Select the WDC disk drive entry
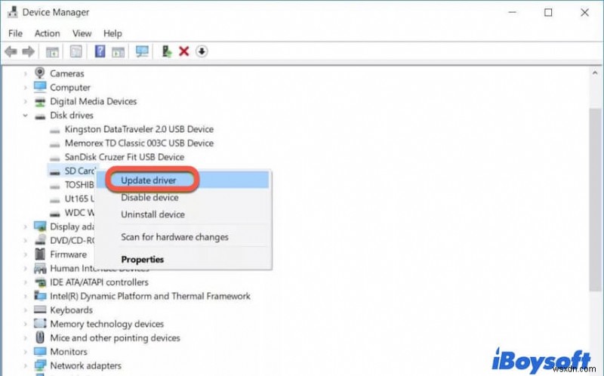 coord(79,213)
